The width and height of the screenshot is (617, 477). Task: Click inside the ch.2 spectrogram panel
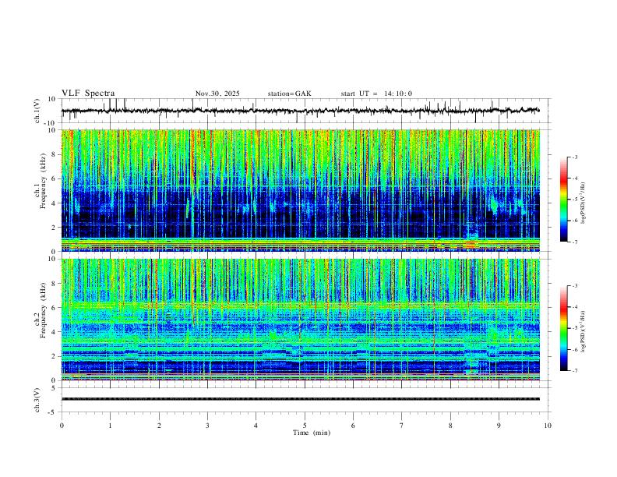(301, 320)
